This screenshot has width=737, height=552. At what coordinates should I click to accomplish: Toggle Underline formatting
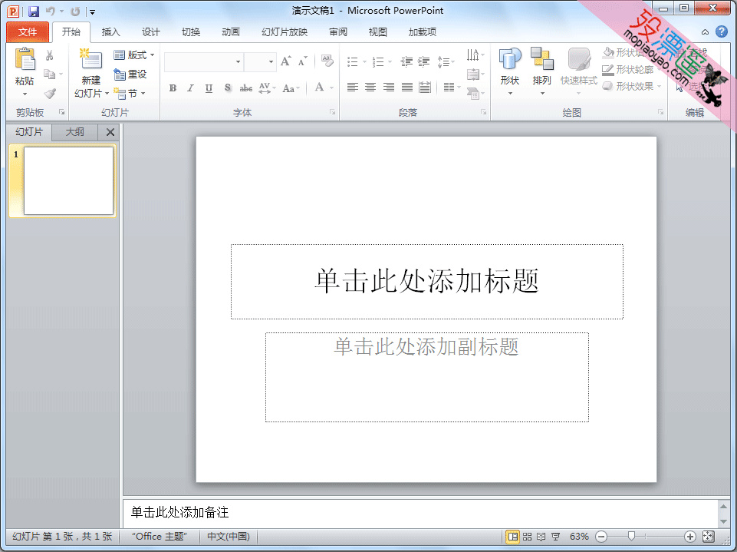tap(209, 88)
